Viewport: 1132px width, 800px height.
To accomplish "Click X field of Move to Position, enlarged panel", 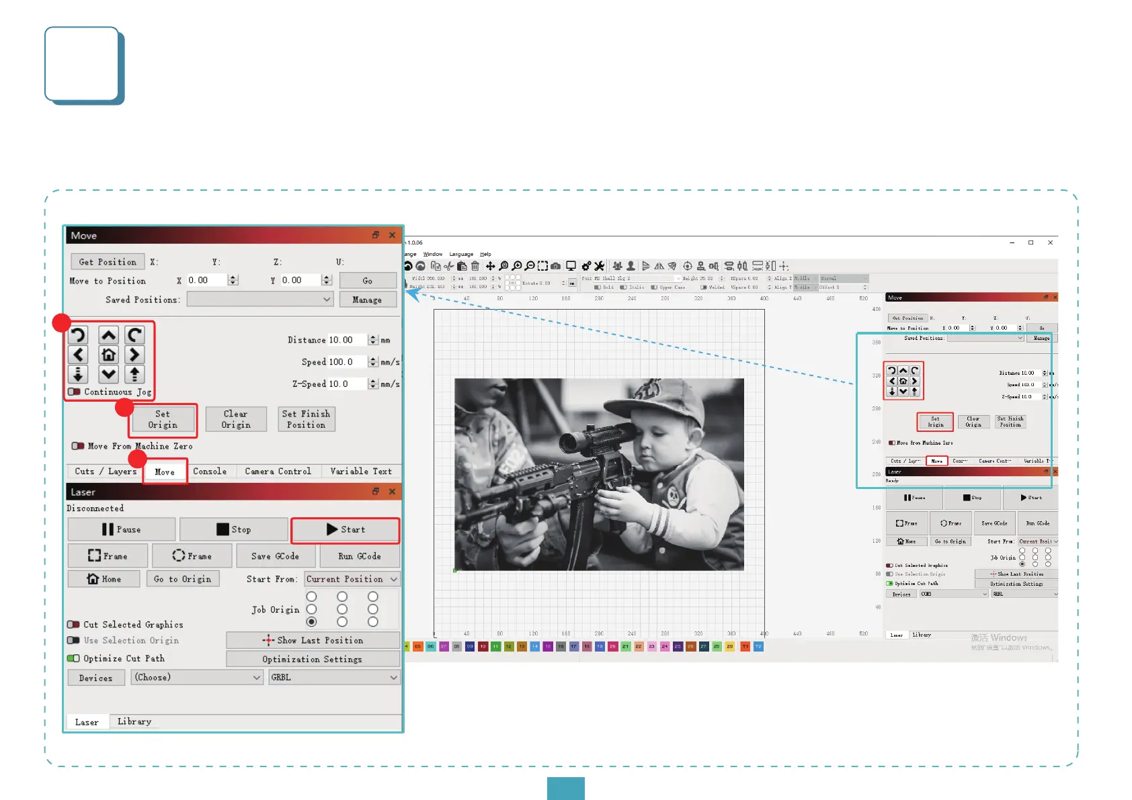I will [x=208, y=280].
